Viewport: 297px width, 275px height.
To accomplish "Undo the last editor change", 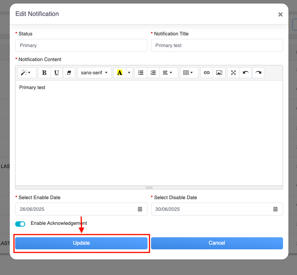I will tap(246, 73).
